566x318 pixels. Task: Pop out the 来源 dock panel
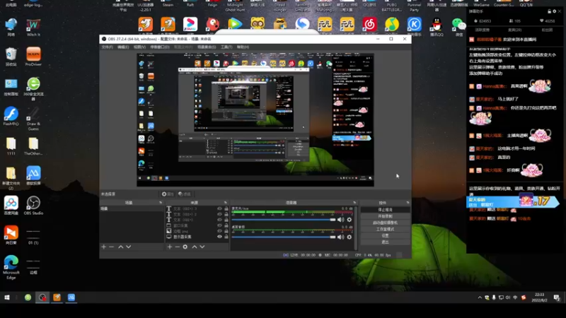point(226,203)
